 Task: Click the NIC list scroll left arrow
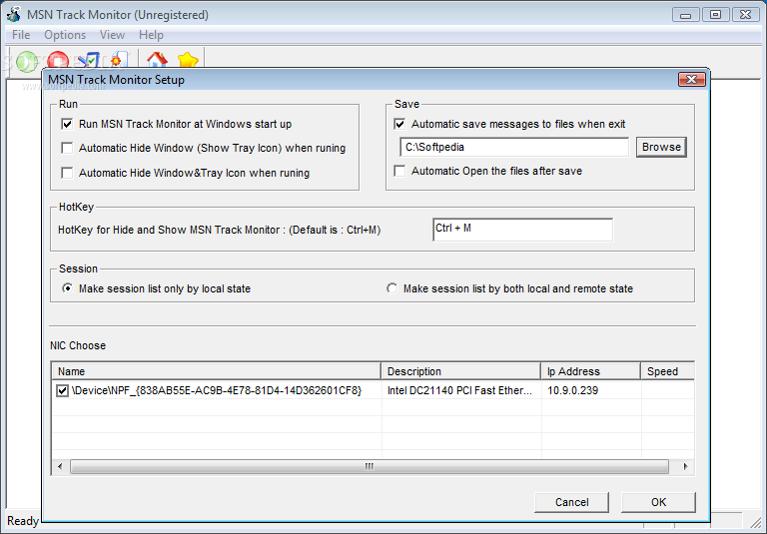coord(60,466)
